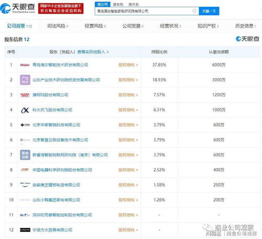This screenshot has height=239, width=262.
Task: Select the 查关系 search tab
Action: point(134,4)
